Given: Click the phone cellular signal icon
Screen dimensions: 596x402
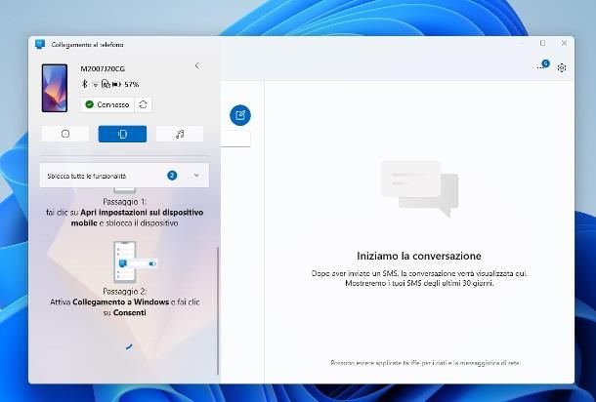Looking at the screenshot, I should pos(106,84).
